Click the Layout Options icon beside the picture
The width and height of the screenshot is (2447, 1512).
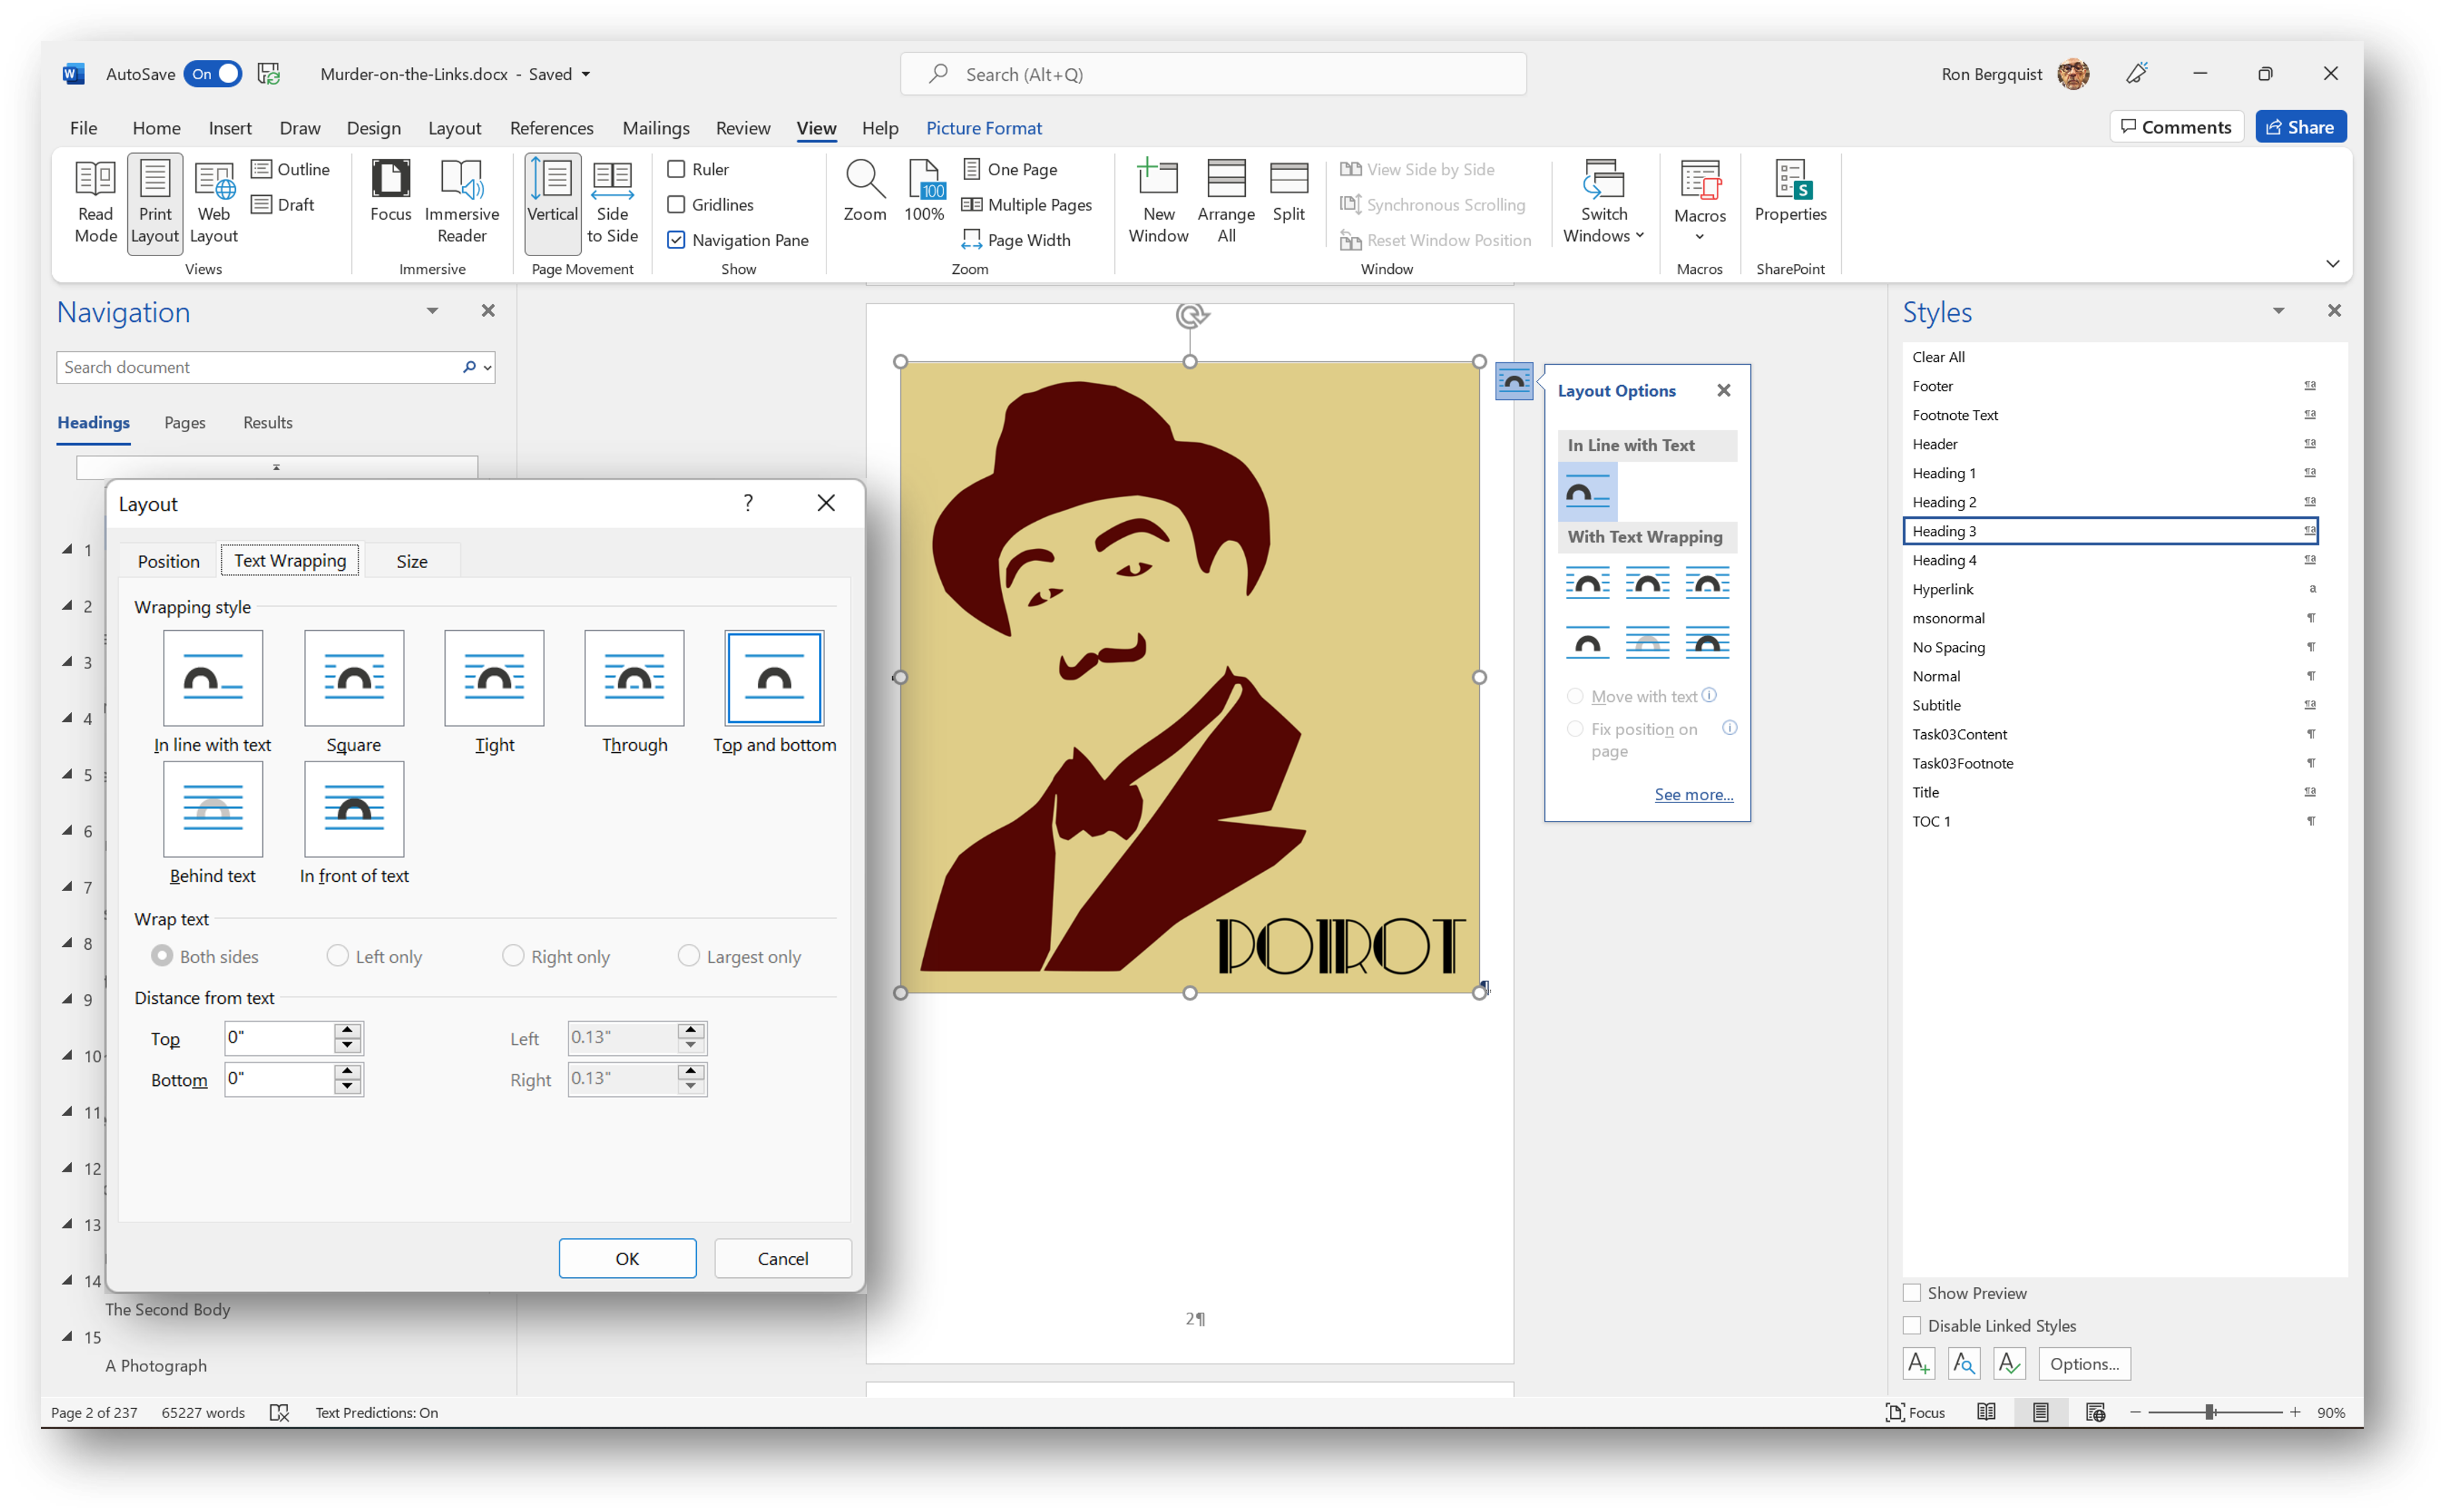coord(1514,381)
